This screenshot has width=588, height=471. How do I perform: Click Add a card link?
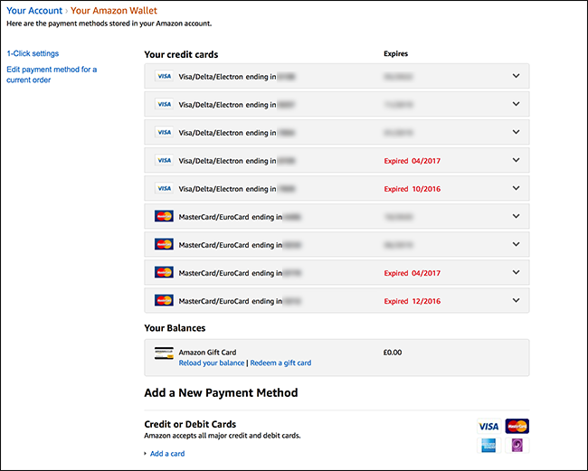166,453
